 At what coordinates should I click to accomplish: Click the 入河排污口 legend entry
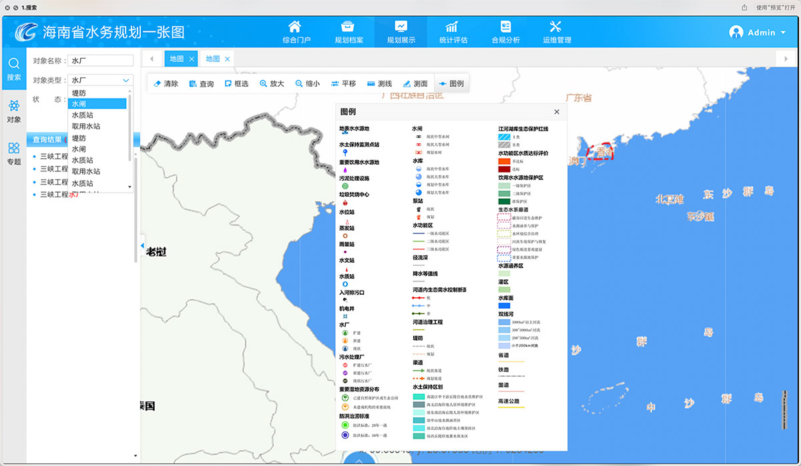point(352,293)
